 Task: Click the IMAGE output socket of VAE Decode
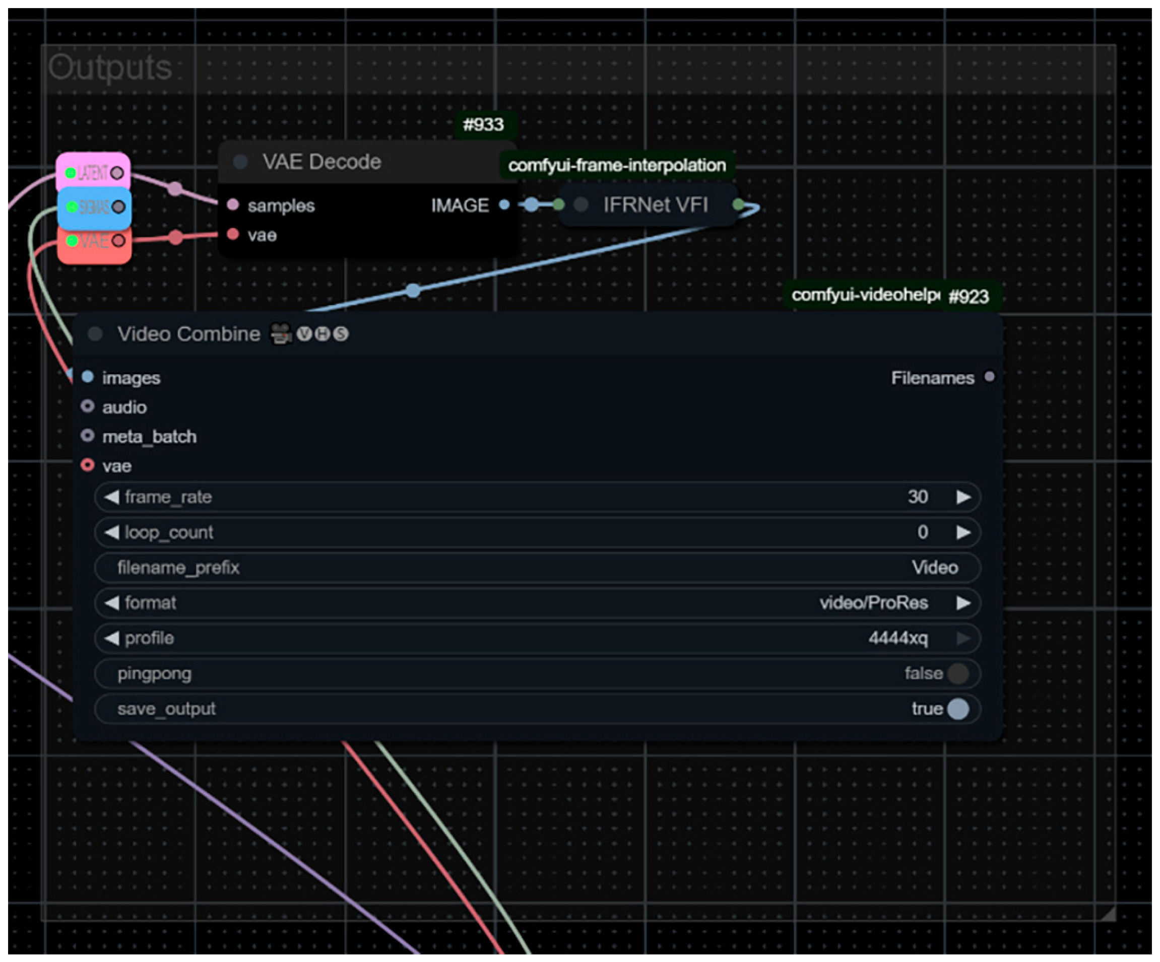click(504, 205)
